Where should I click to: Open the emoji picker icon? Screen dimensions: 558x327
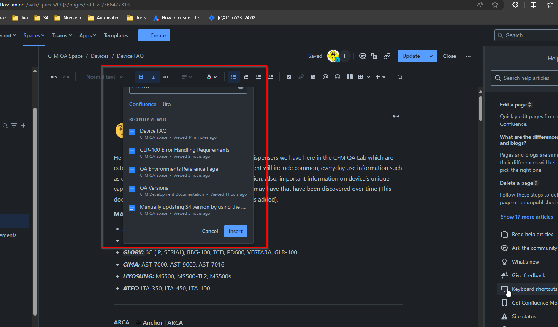pyautogui.click(x=337, y=76)
